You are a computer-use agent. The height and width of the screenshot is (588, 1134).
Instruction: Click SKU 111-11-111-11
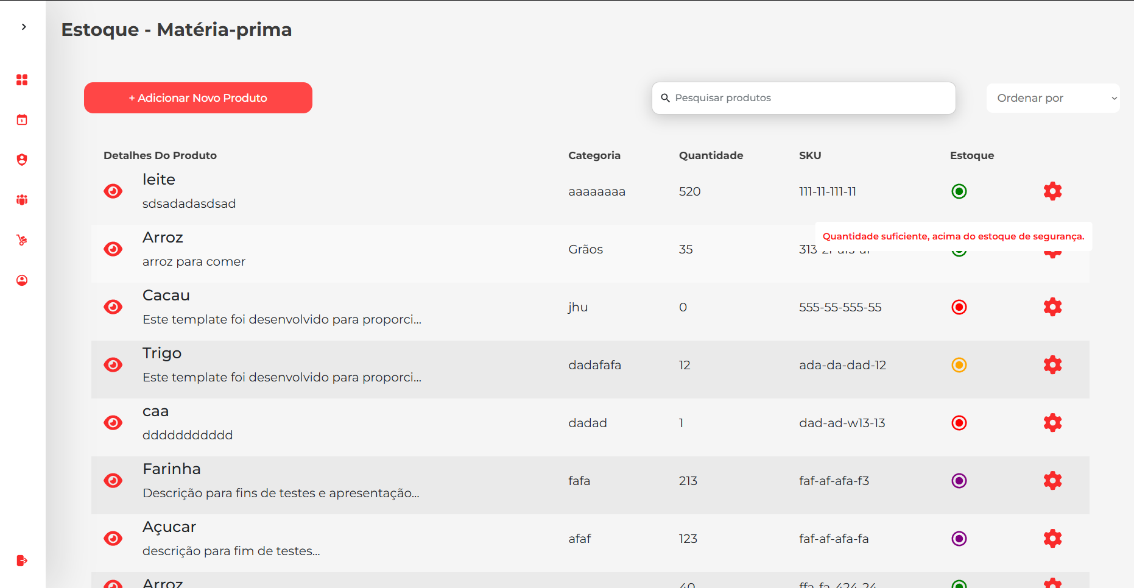click(x=828, y=191)
